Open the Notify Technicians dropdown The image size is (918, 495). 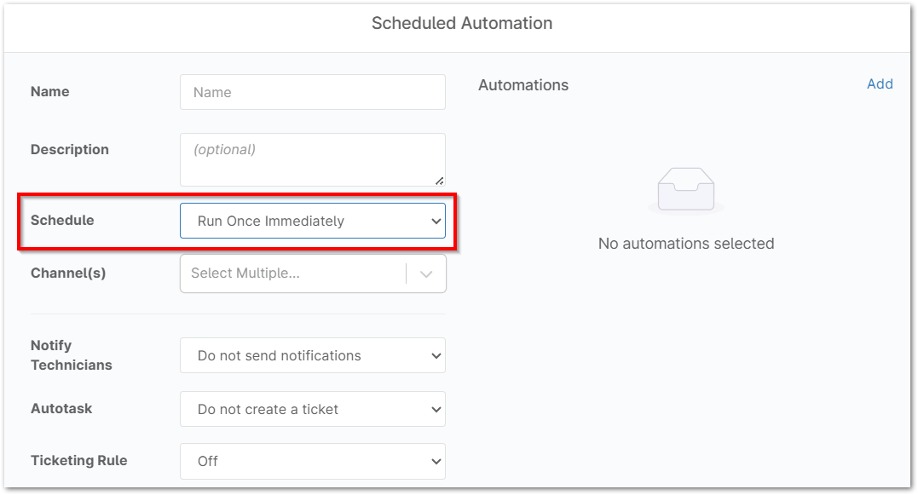pos(313,355)
